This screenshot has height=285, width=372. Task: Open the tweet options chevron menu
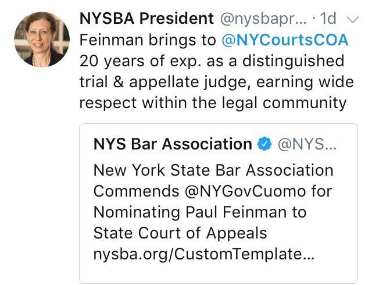352,19
